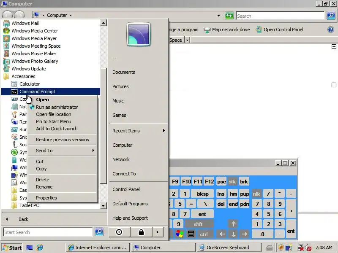Click the Start button
The height and width of the screenshot is (253, 338).
point(12,248)
